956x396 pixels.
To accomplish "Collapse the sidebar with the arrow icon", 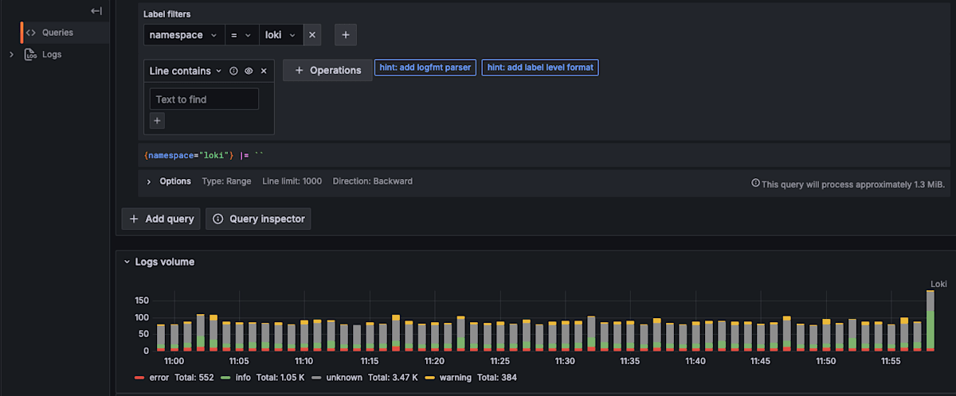I will tap(96, 11).
